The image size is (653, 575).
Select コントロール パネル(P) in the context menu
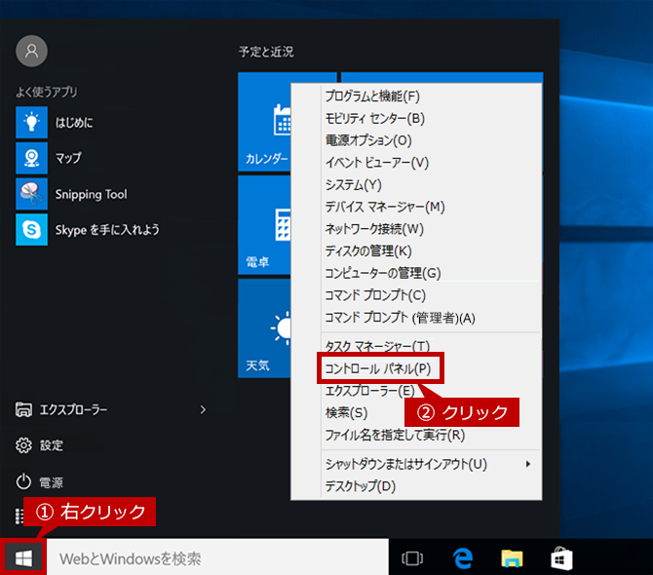coord(378,368)
